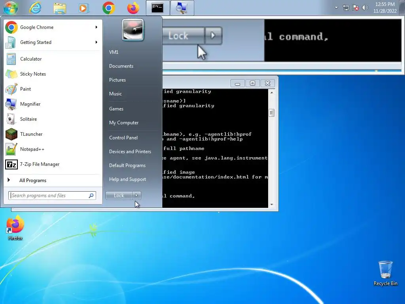This screenshot has height=304, width=405.
Task: Open Getting Started in Start menu
Action: click(53, 42)
